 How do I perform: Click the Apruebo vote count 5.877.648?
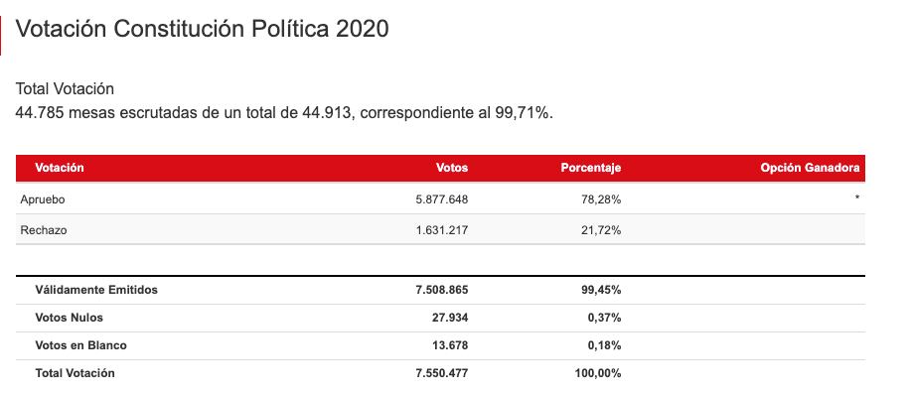442,199
